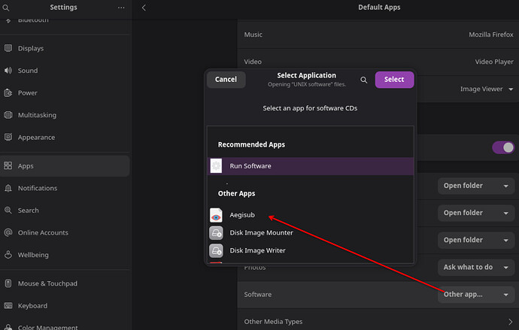Open Mouse & Touchpad settings
The width and height of the screenshot is (519, 330).
[47, 283]
